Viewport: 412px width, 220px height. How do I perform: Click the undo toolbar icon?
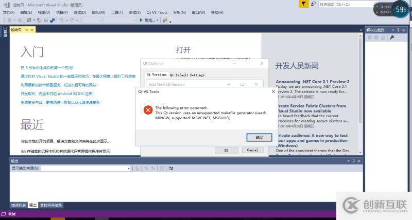tap(61, 20)
